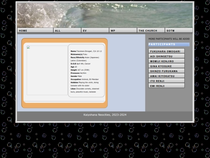Click the Pronouns He/Him line

click(79, 73)
